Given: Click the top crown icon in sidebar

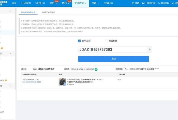Looking at the screenshot, I should point(2,48).
